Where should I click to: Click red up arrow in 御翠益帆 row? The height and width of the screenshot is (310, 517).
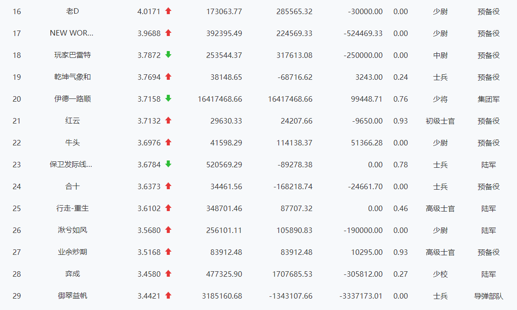[x=168, y=295]
